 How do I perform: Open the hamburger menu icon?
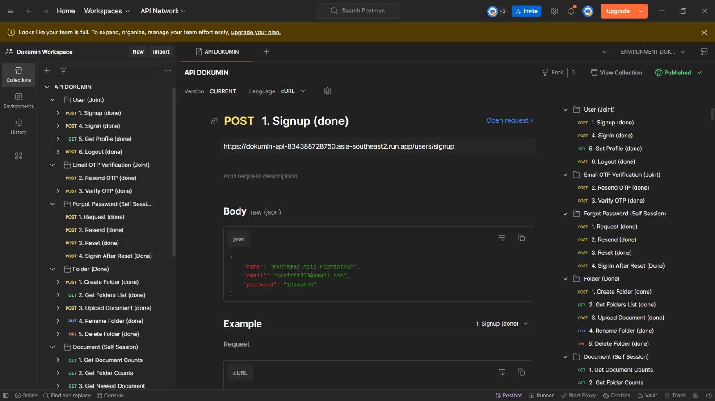[11, 11]
